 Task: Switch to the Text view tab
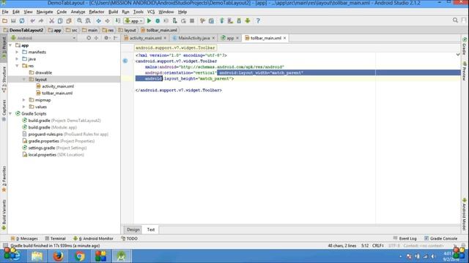click(151, 229)
